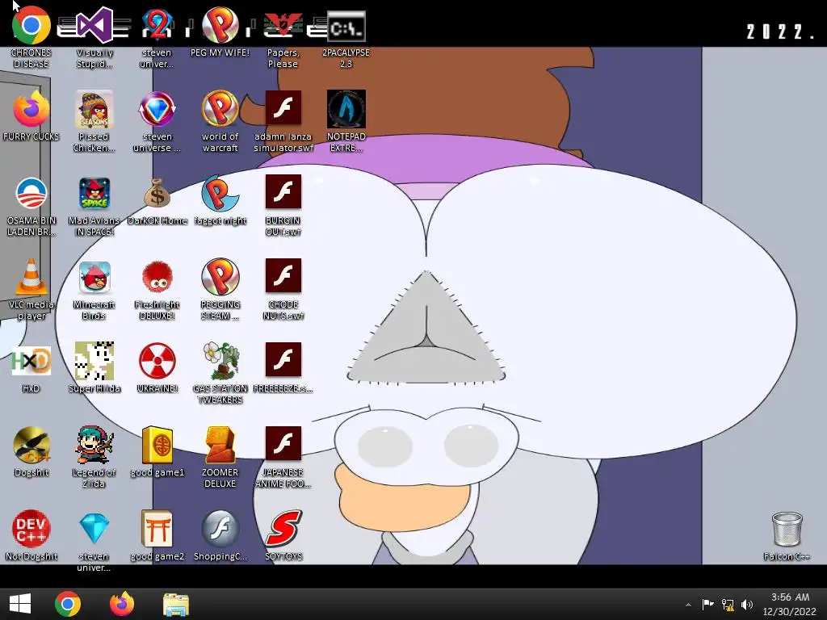Viewport: 827px width, 620px height.
Task: Open the 2PACALYPSE 2.3 command prompt icon
Action: [346, 27]
